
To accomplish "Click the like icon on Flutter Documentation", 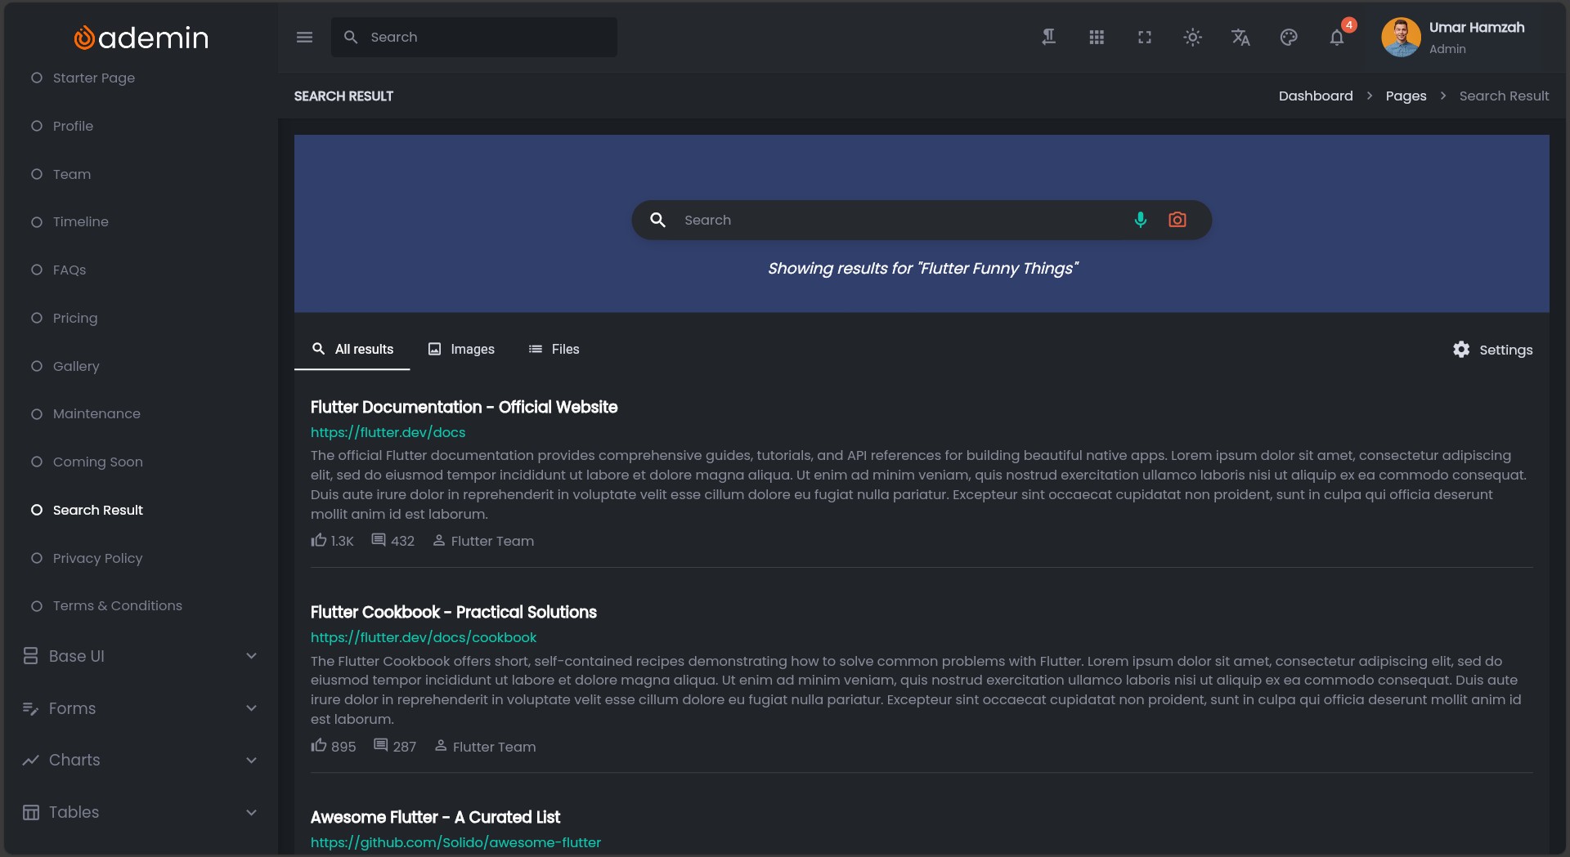I will pyautogui.click(x=319, y=541).
